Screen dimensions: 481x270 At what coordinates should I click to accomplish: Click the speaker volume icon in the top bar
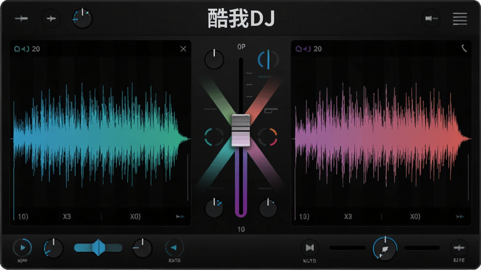[x=431, y=19]
